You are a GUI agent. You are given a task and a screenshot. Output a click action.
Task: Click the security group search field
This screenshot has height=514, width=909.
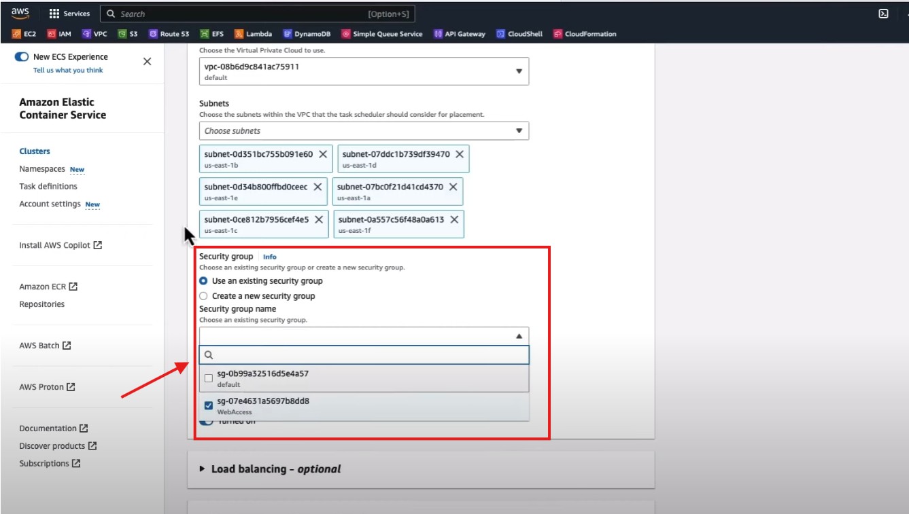point(367,354)
